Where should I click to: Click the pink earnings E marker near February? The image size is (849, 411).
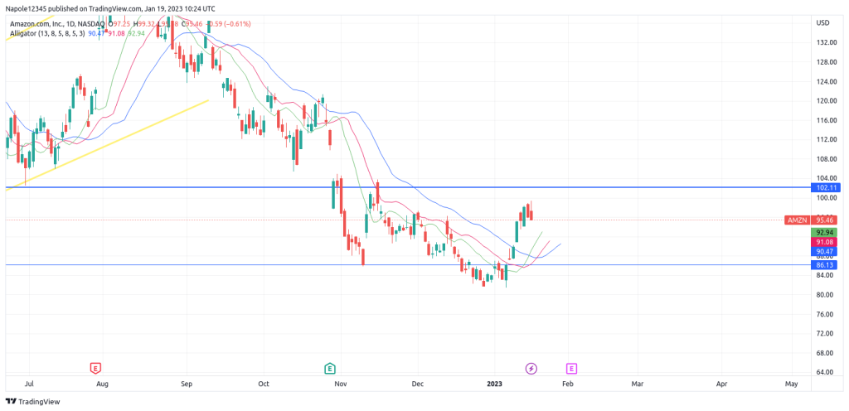(572, 368)
